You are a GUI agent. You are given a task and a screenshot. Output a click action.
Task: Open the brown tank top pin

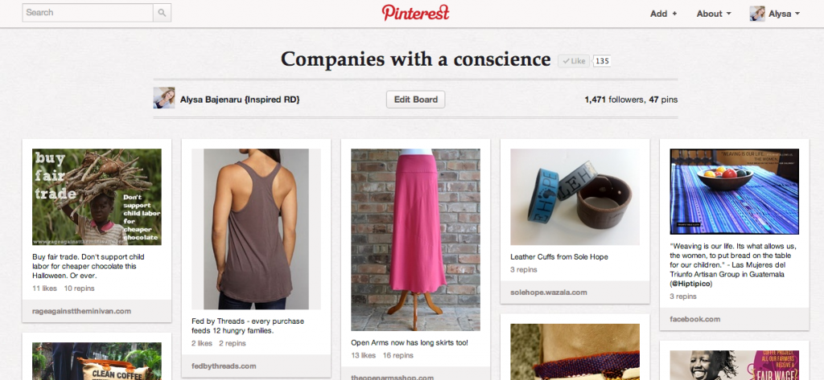pyautogui.click(x=257, y=229)
